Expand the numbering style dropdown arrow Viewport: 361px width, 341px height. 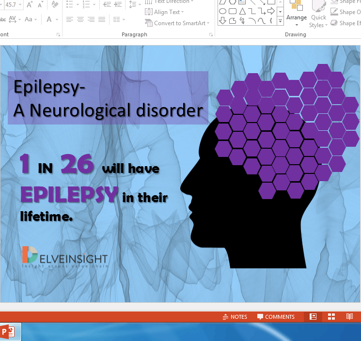tap(94, 5)
